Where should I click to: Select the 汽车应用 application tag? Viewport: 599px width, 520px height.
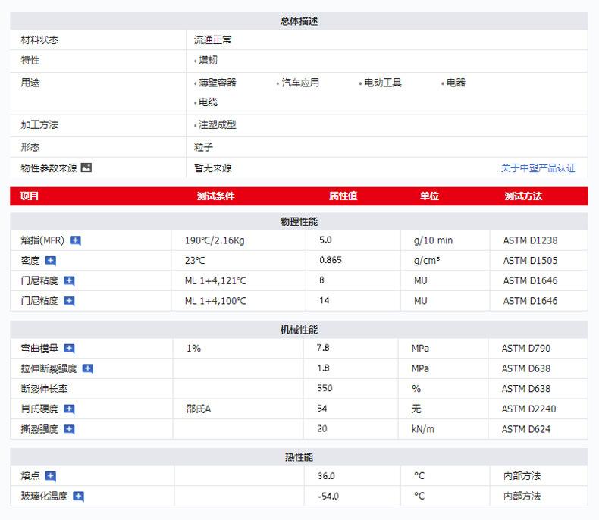(x=300, y=83)
